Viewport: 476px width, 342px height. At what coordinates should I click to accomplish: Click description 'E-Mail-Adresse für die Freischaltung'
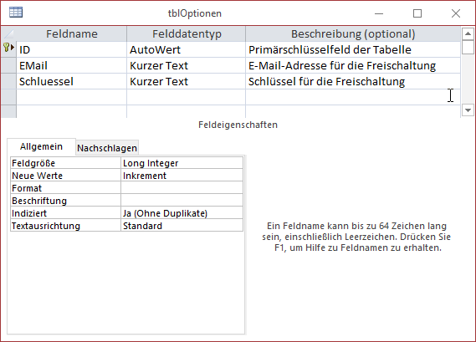[x=353, y=65]
